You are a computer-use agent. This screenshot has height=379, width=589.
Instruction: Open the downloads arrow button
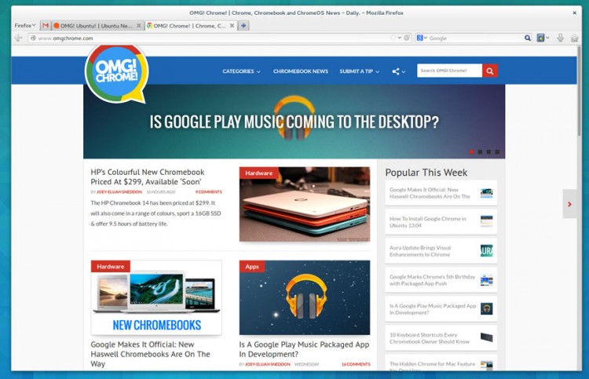click(x=561, y=38)
